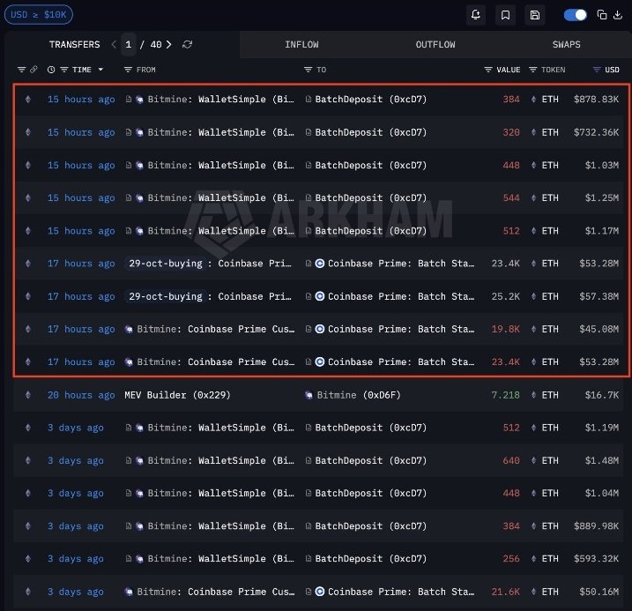Image resolution: width=632 pixels, height=611 pixels.
Task: Open the 15 hours ago link for 384 ETH
Action: (x=81, y=99)
